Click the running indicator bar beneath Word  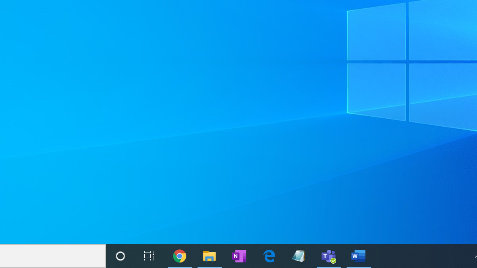359,267
